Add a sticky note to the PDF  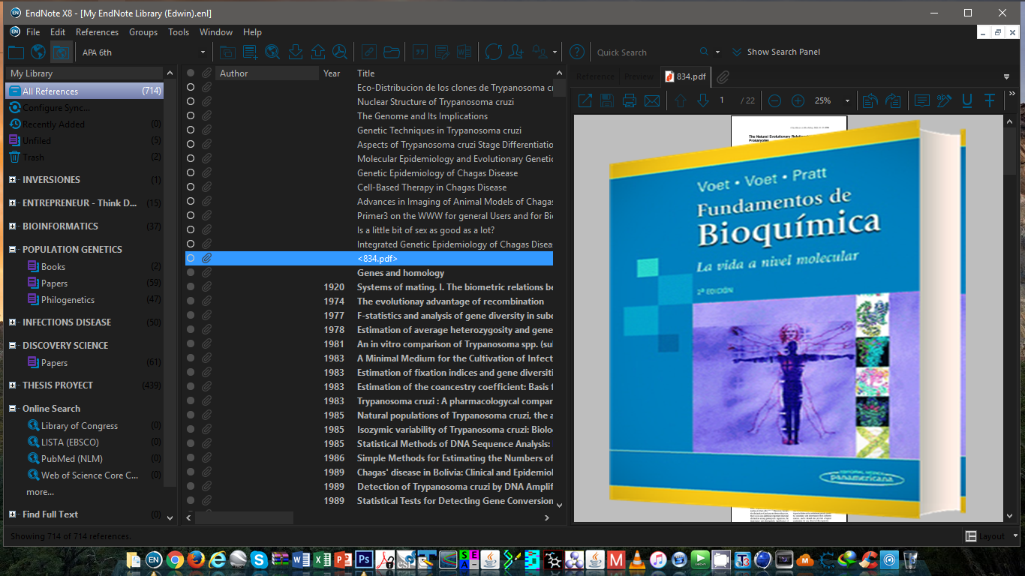click(921, 100)
